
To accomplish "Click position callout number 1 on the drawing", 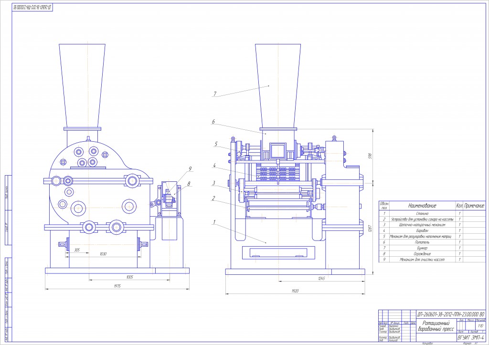I will [215, 221].
